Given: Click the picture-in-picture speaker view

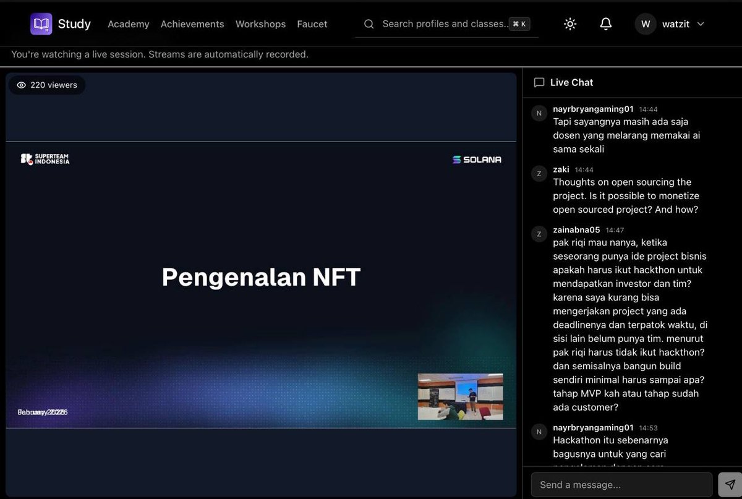Looking at the screenshot, I should click(460, 396).
